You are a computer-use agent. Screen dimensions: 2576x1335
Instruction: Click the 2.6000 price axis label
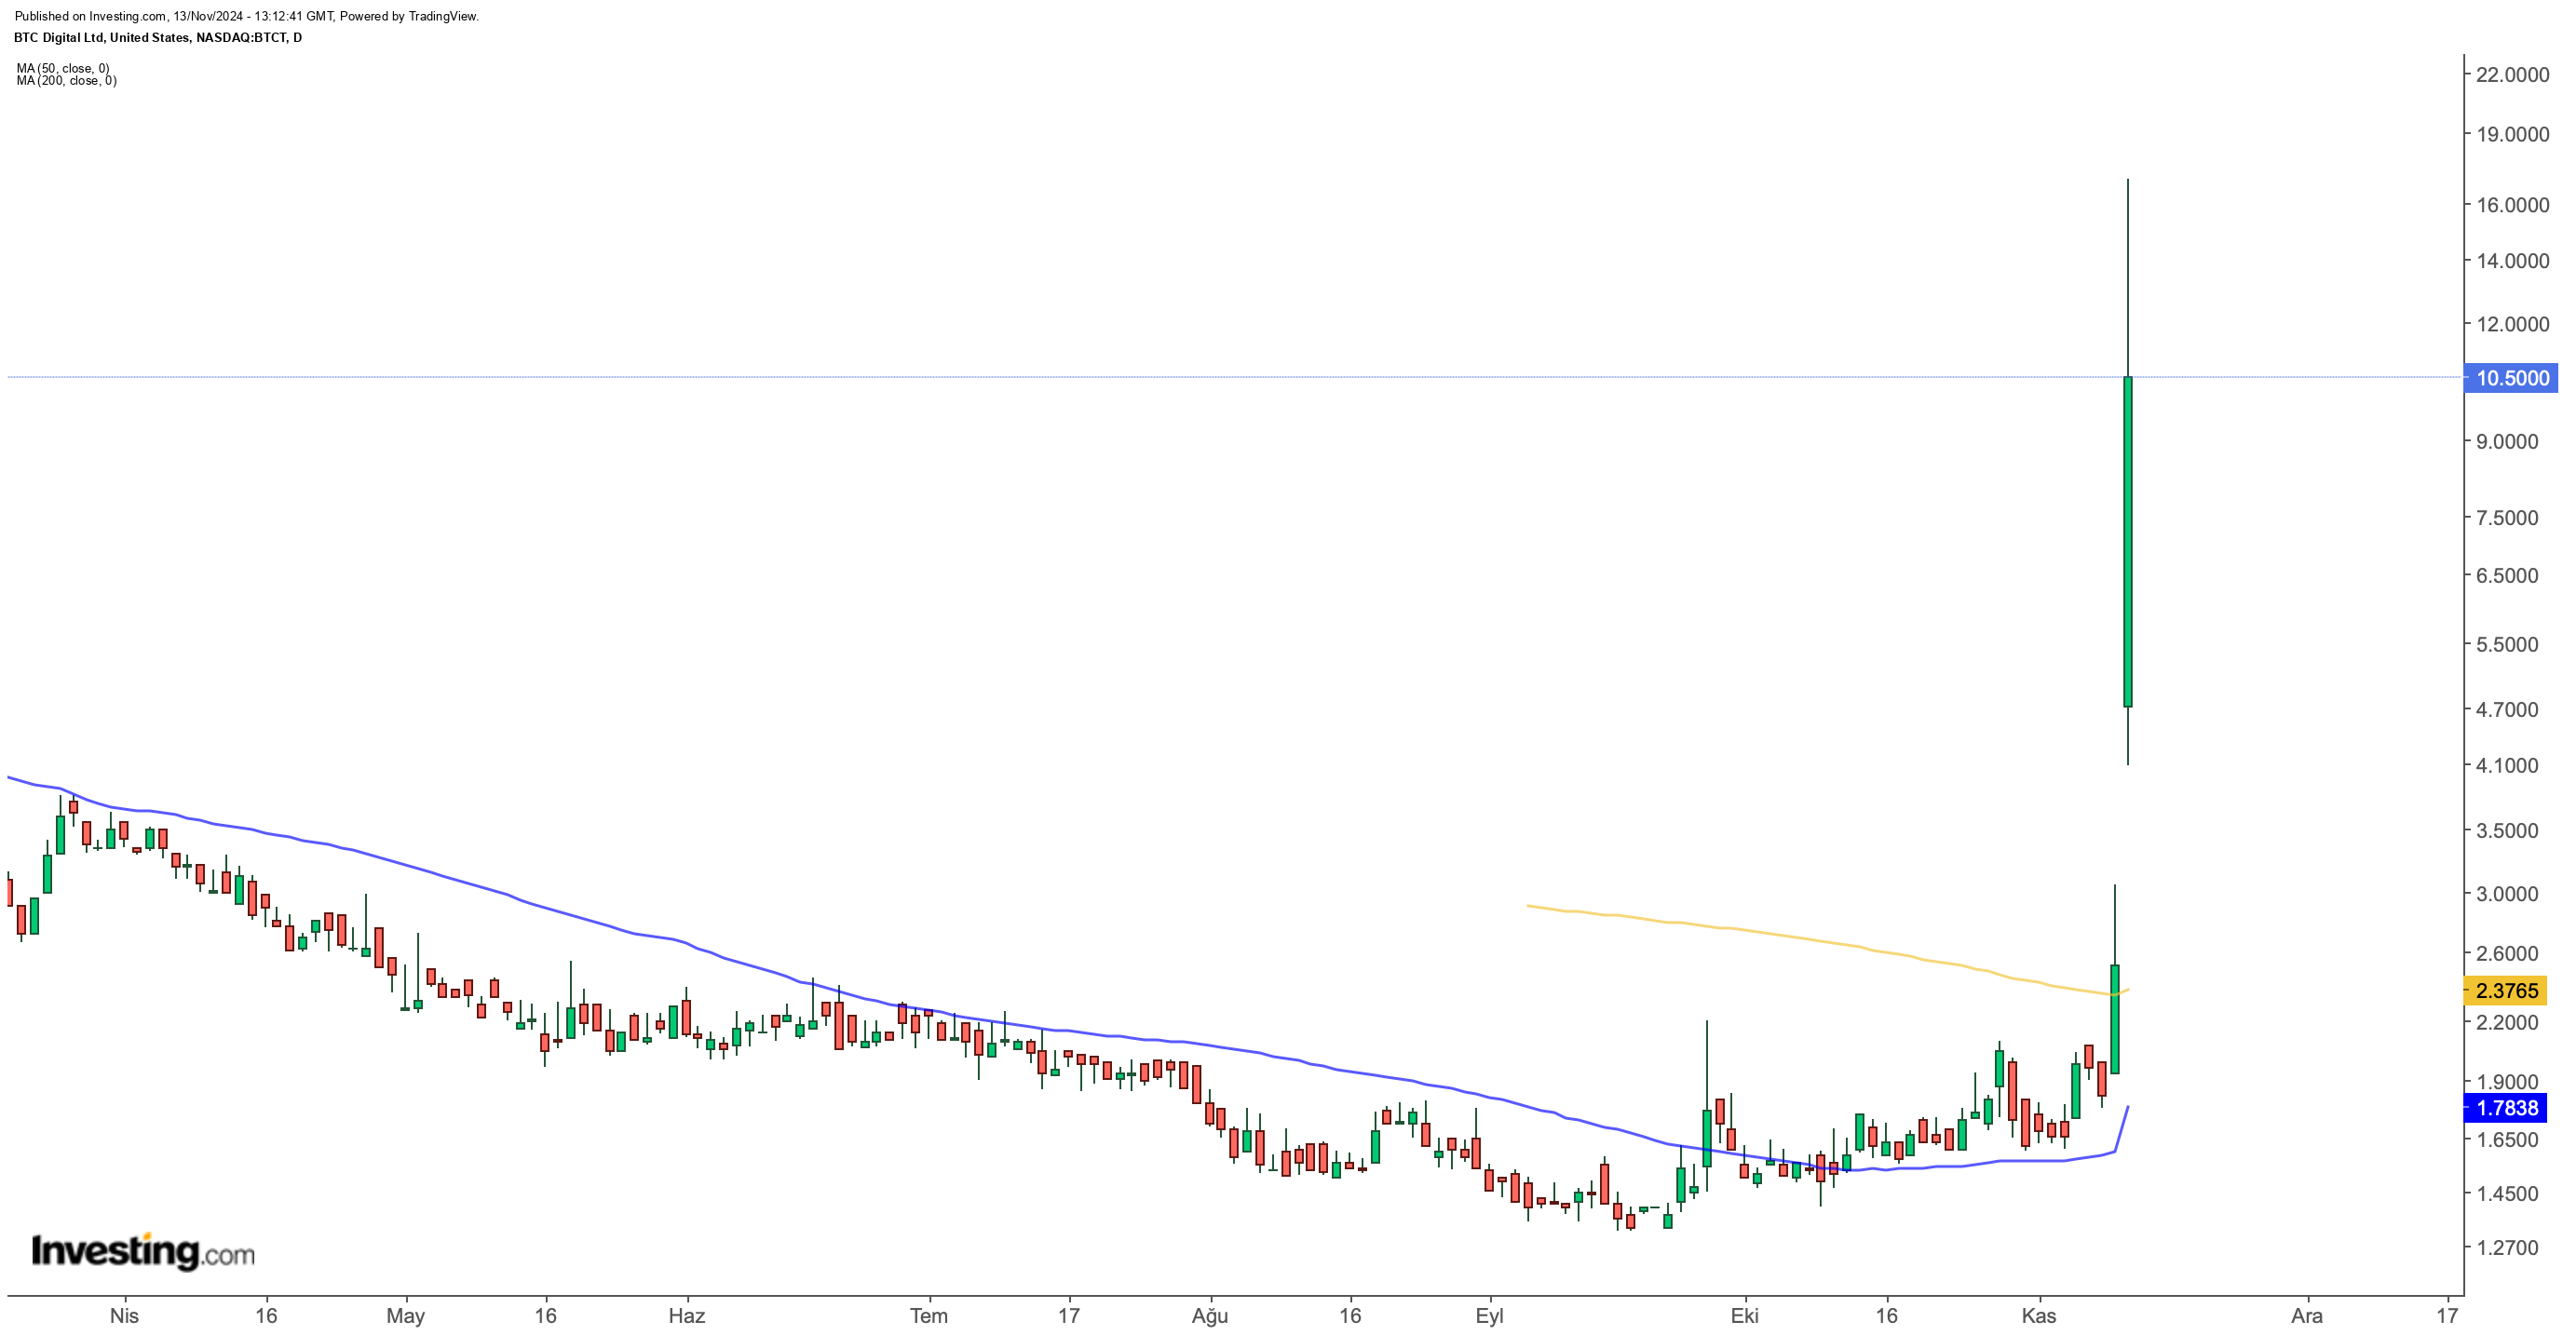click(x=2506, y=954)
